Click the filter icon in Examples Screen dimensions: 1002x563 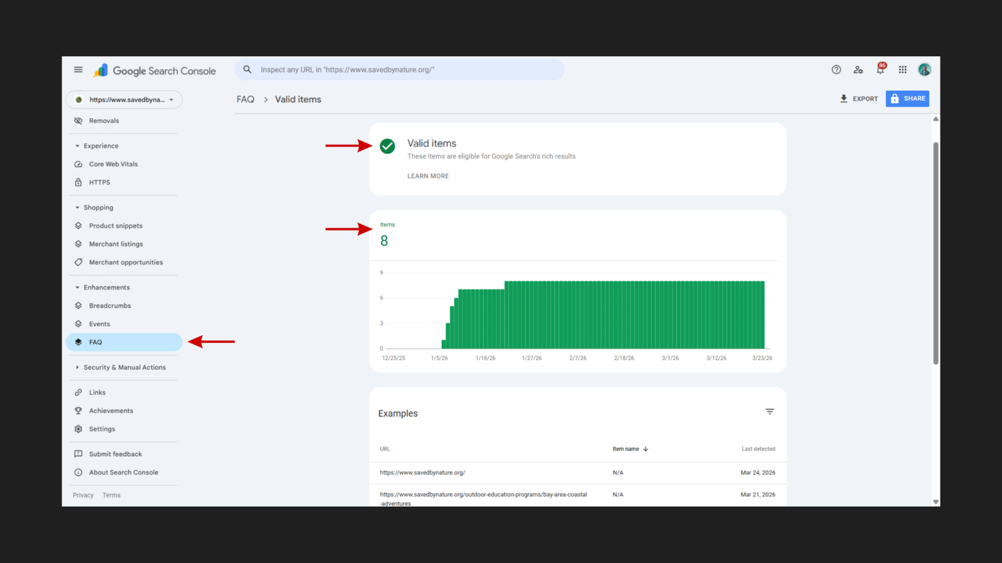coord(770,412)
